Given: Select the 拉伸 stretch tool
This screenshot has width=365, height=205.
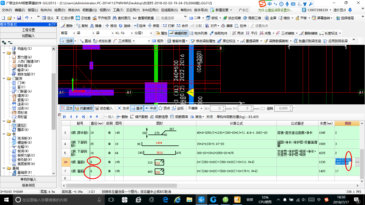Looking at the screenshot, I should (241, 26).
